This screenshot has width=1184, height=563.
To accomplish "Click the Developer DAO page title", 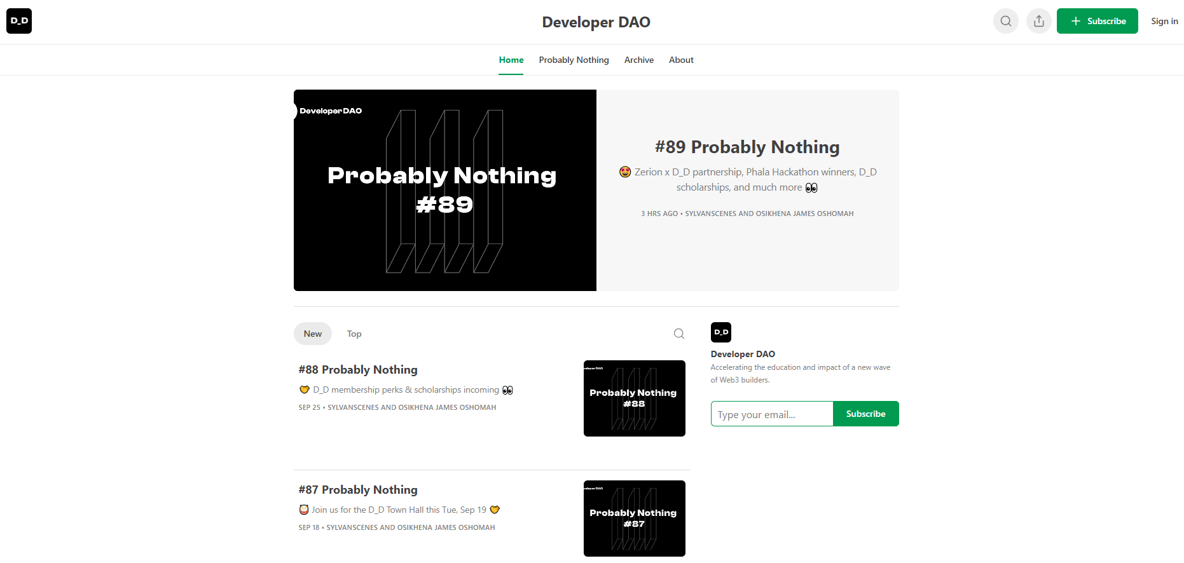I will point(596,22).
